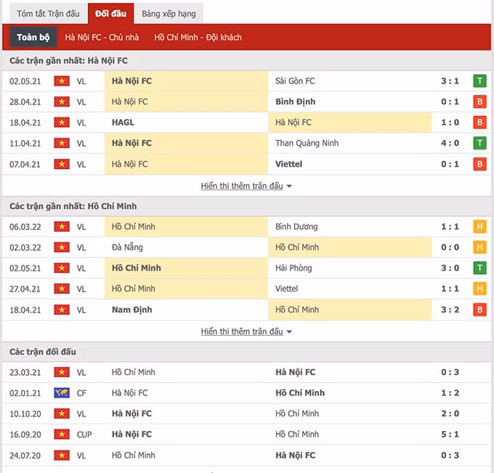
Task: Open HAGL team link
Action: coord(123,123)
